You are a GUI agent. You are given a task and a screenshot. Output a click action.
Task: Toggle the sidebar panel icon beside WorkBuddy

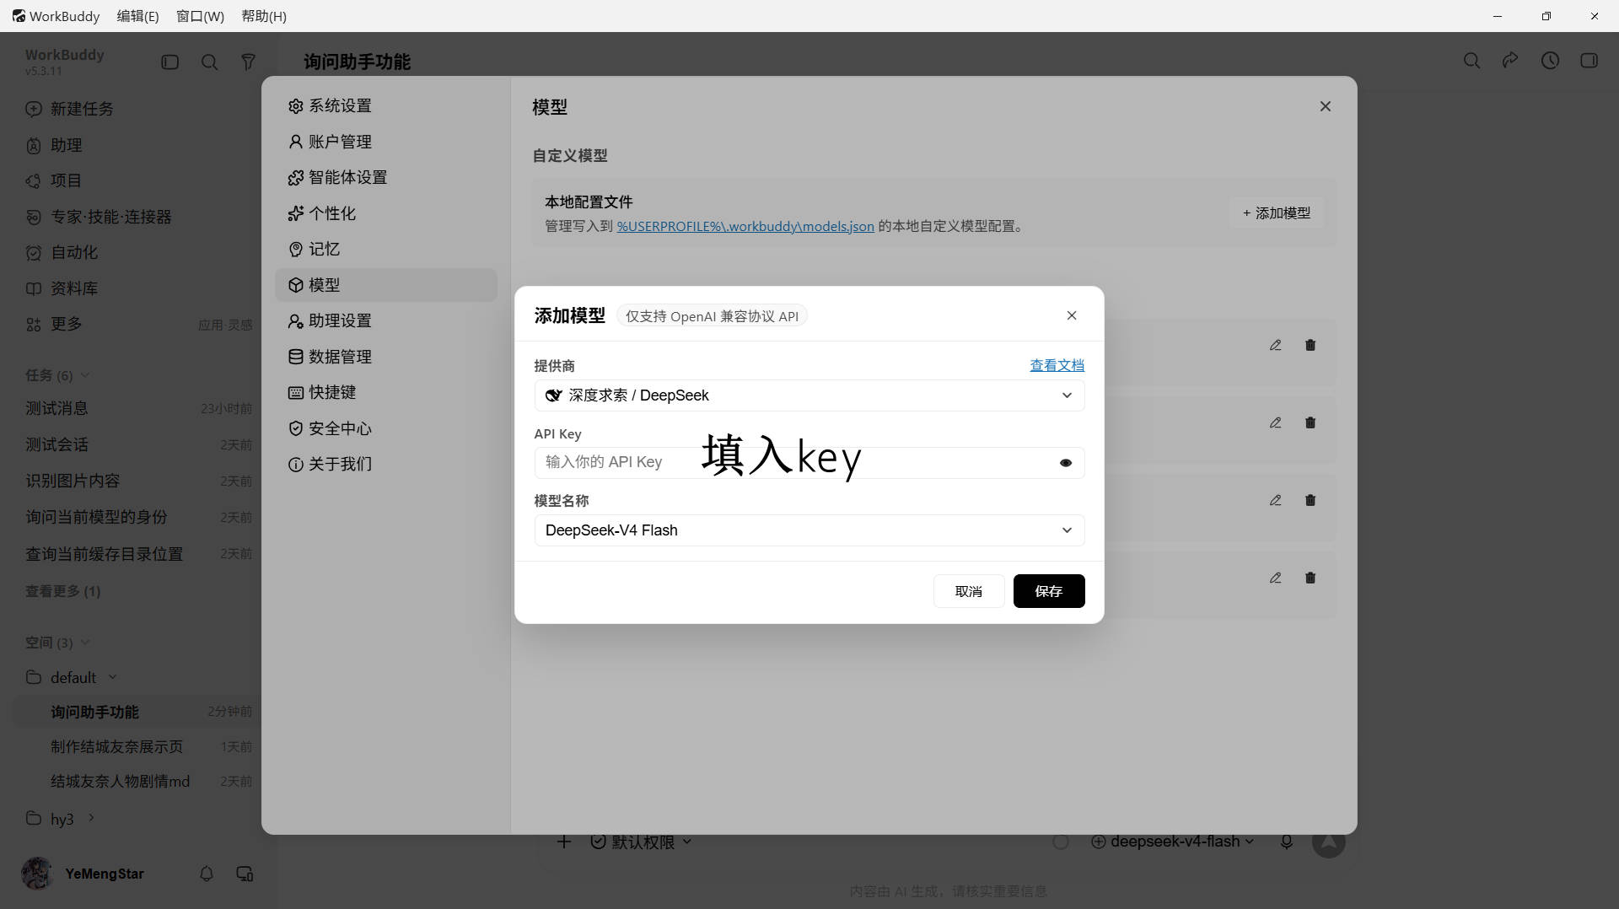[x=170, y=62]
